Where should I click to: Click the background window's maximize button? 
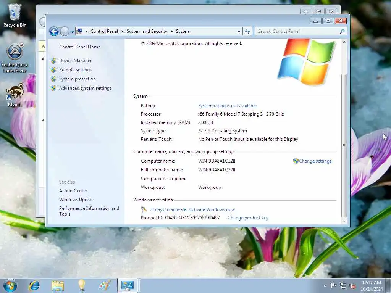click(318, 11)
